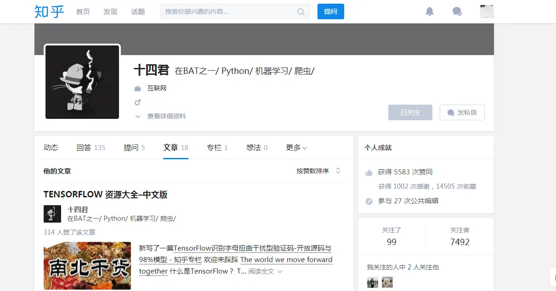Click the 参与 27 次公共编辑 text
This screenshot has height=291, width=556.
(408, 201)
